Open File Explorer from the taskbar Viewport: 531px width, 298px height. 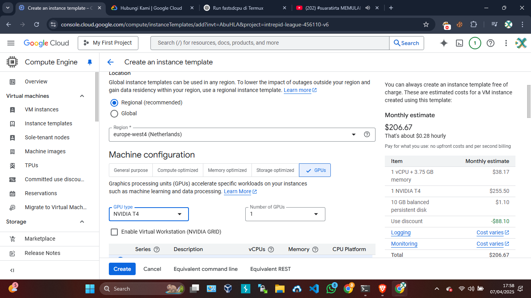(x=279, y=289)
